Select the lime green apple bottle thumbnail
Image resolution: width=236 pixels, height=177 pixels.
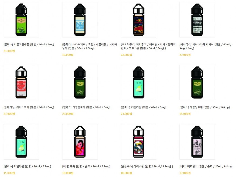click(x=21, y=20)
